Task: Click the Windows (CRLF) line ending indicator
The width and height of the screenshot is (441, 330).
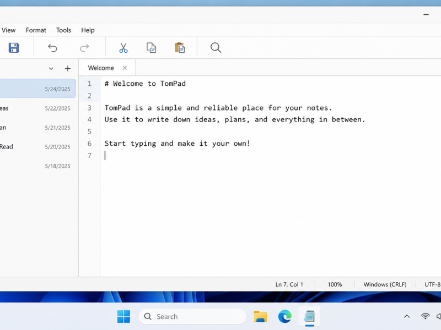Action: click(x=385, y=284)
